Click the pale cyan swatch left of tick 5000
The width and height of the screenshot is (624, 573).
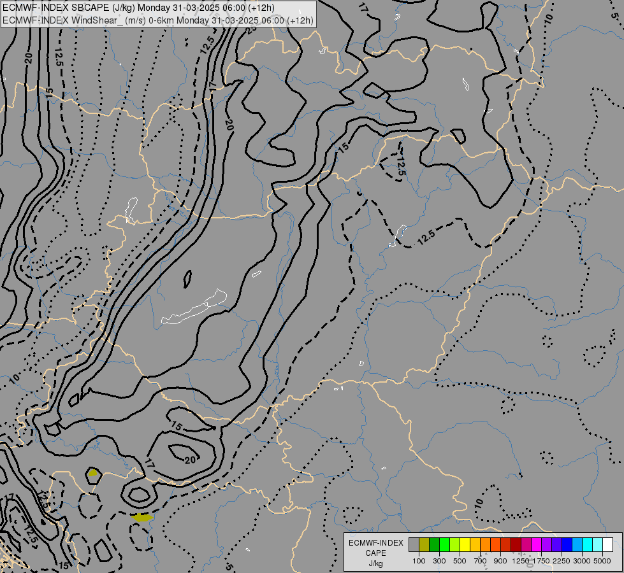click(x=598, y=545)
